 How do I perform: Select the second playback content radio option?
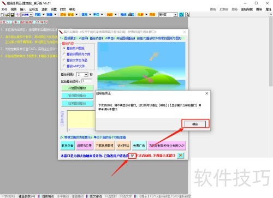pyautogui.click(x=64, y=54)
